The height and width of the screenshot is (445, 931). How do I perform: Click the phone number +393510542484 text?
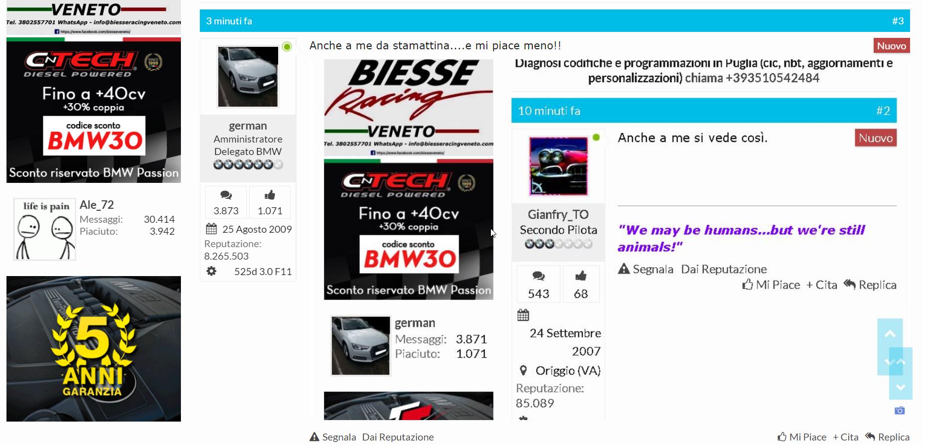pos(773,78)
